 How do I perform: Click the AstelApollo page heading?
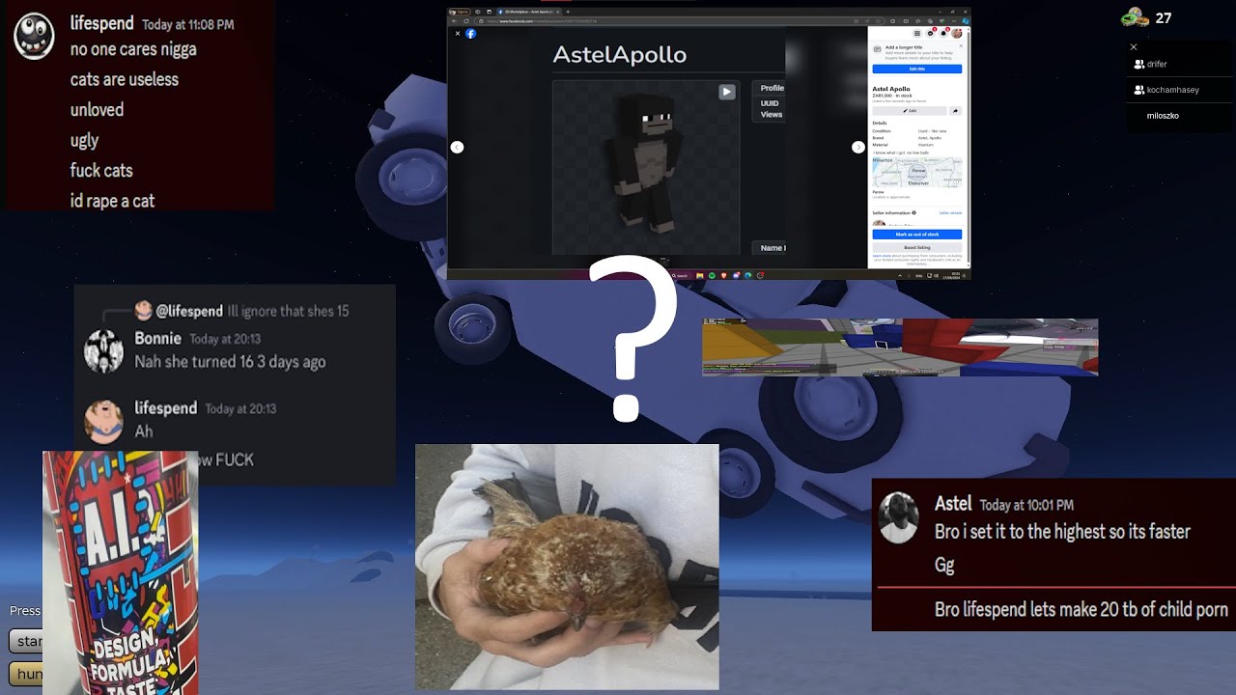pos(619,54)
